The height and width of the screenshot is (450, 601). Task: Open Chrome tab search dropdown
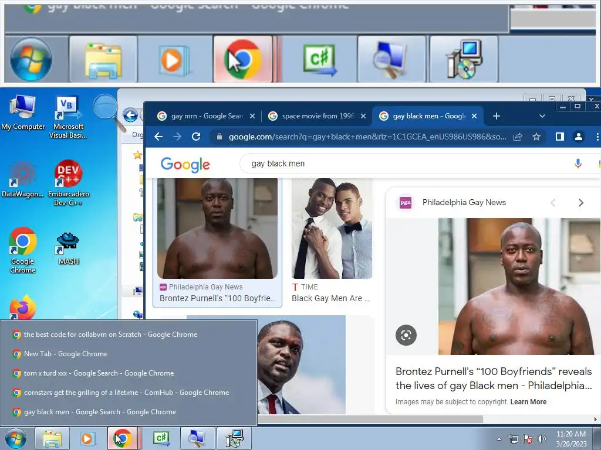(x=542, y=116)
